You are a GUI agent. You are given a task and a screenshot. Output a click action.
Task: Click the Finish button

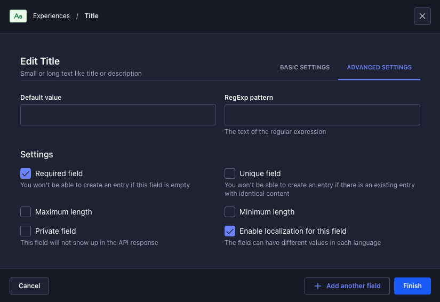412,286
